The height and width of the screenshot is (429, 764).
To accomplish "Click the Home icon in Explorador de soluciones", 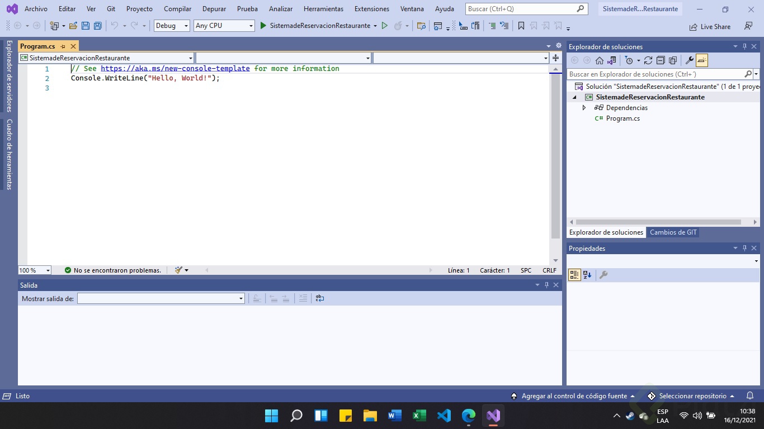I will tap(599, 60).
